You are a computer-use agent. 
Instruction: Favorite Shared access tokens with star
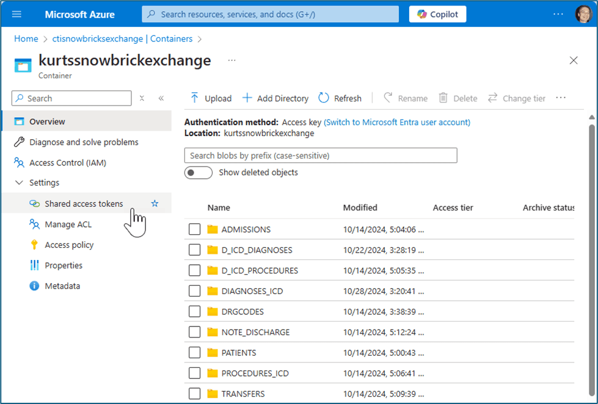(x=155, y=203)
